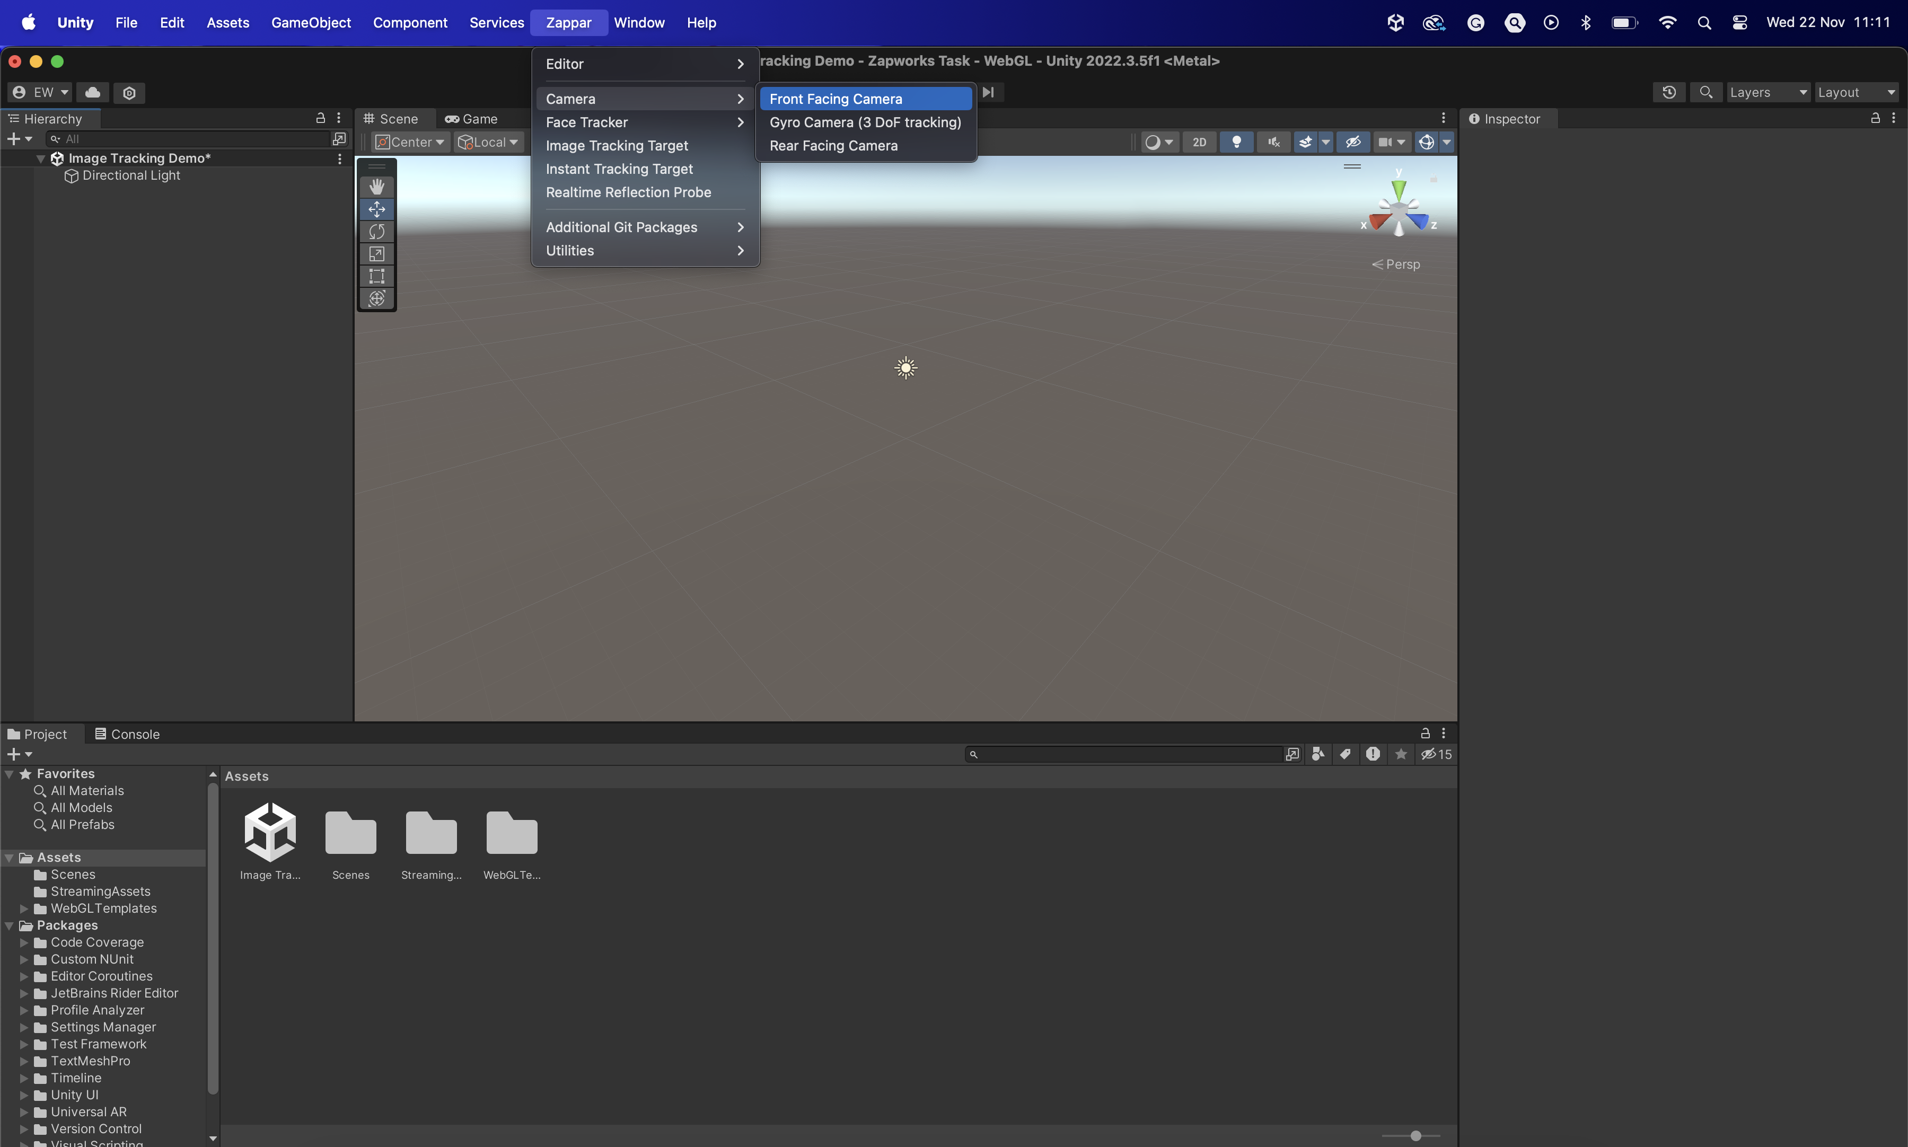Toggle hidden objects scene visibility

coord(1353,142)
